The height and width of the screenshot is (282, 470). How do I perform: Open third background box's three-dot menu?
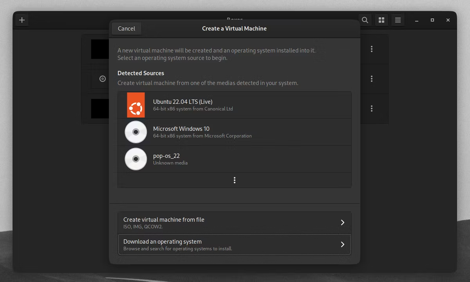point(372,108)
